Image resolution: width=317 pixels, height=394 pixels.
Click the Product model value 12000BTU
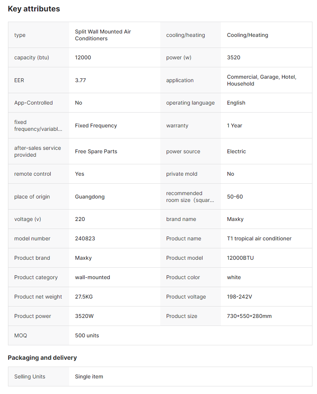click(x=240, y=258)
